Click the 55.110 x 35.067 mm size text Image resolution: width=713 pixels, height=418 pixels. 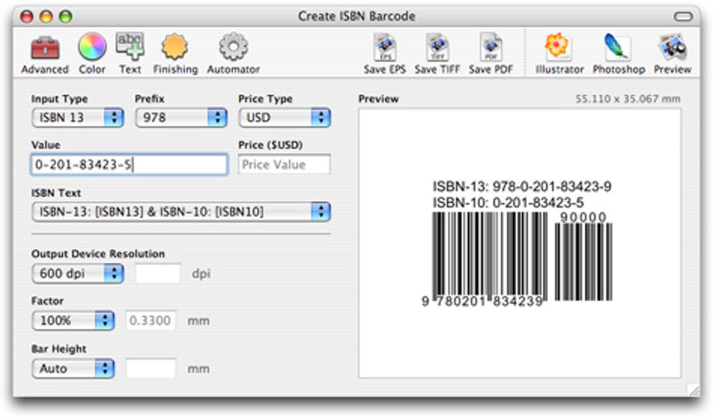628,99
